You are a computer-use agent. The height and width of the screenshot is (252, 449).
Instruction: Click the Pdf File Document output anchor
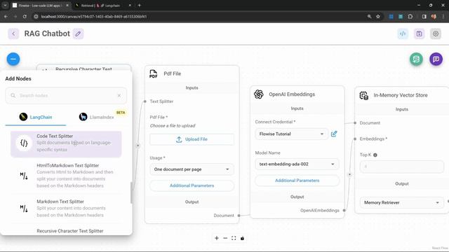(239, 216)
